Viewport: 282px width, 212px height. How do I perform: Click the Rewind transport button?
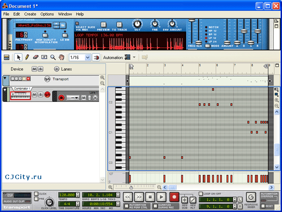click(128, 197)
